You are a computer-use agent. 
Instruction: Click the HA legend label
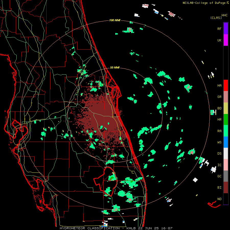(x=219, y=85)
